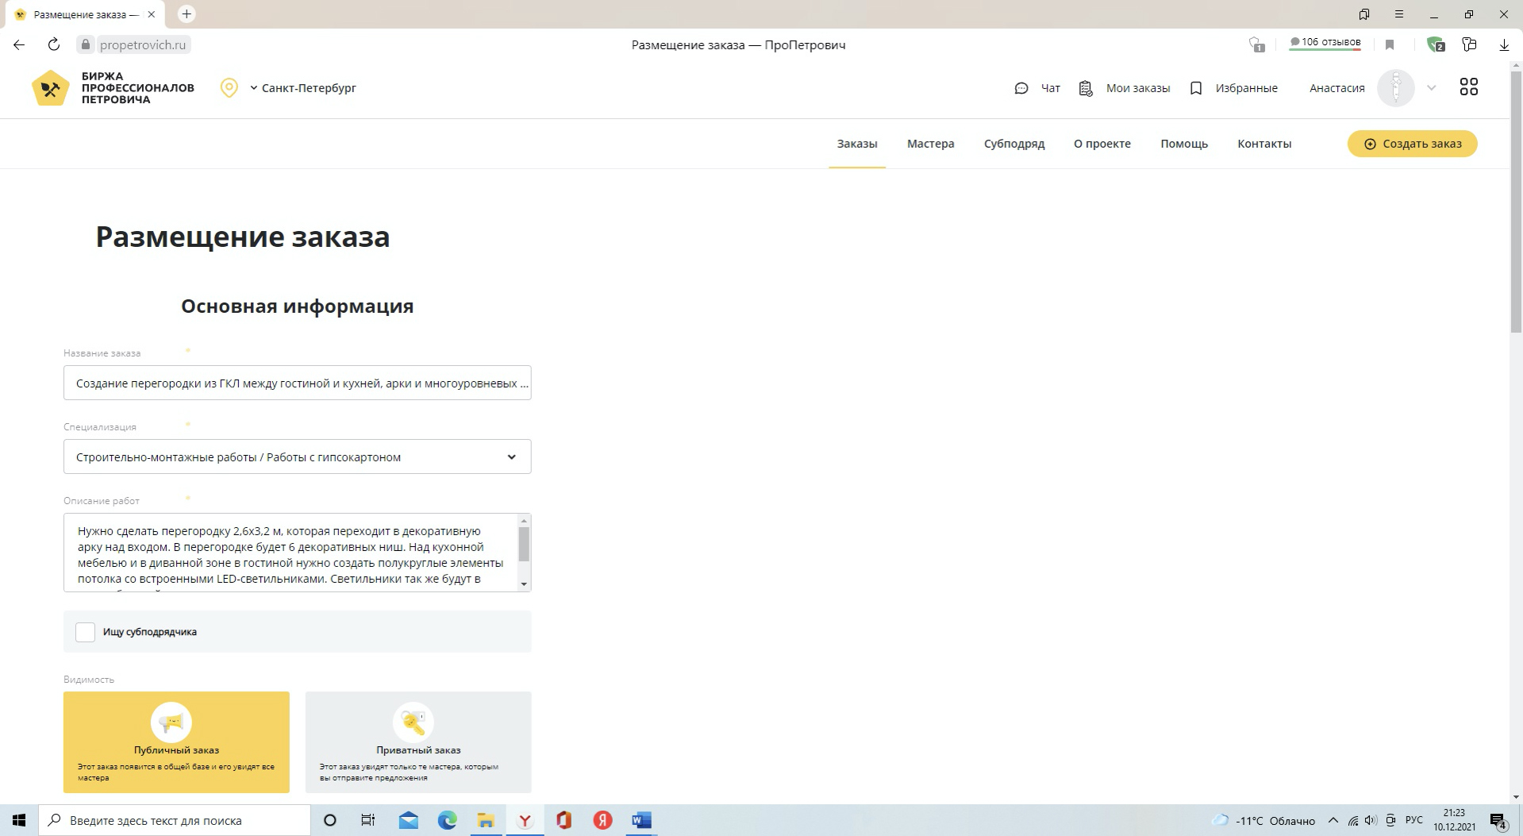Open the Контакты menu item
Screen dimensions: 1523x836
pyautogui.click(x=1264, y=144)
